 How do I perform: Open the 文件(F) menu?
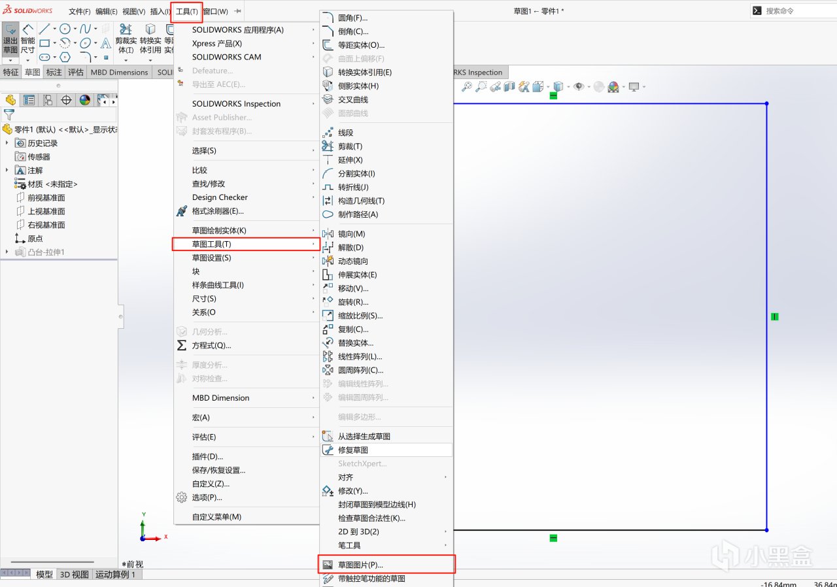80,12
